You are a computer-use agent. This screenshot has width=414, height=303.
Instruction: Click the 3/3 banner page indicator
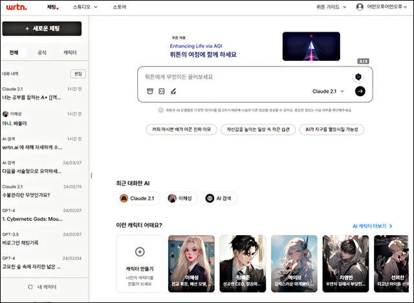364,61
